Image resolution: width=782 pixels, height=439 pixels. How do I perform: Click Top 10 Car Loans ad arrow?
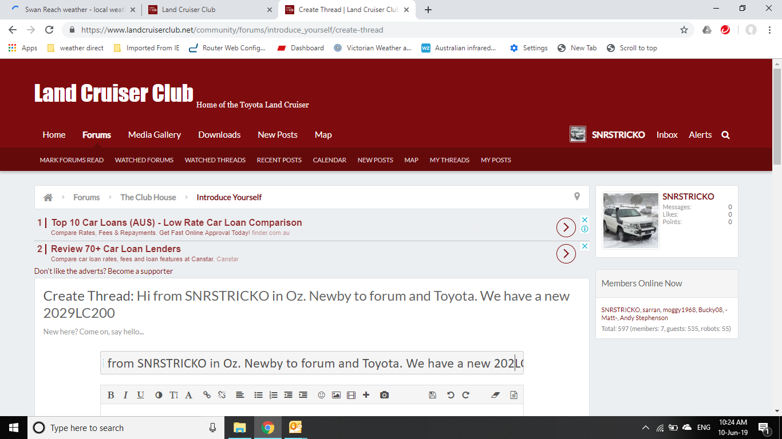pyautogui.click(x=566, y=228)
